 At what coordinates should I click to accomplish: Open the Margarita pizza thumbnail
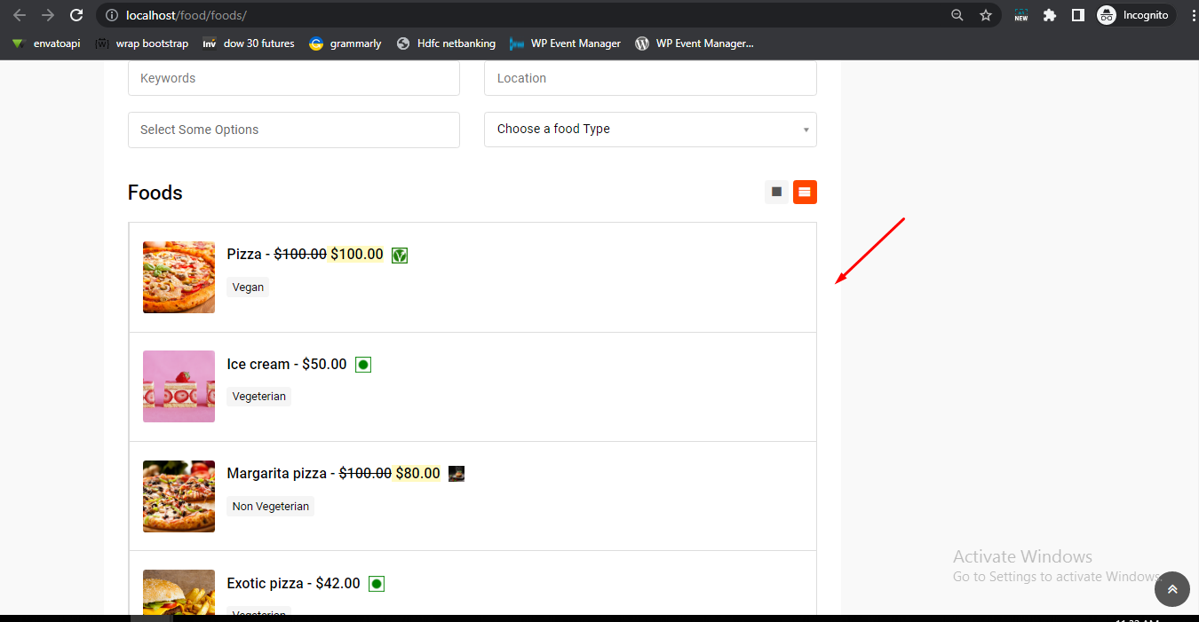(179, 496)
